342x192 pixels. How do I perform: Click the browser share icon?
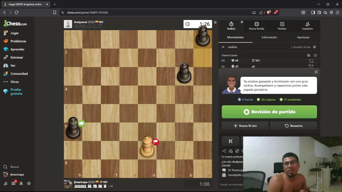pos(261,13)
